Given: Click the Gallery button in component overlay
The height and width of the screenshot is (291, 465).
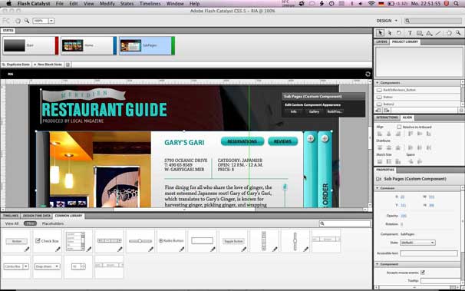Looking at the screenshot, I should tap(314, 111).
